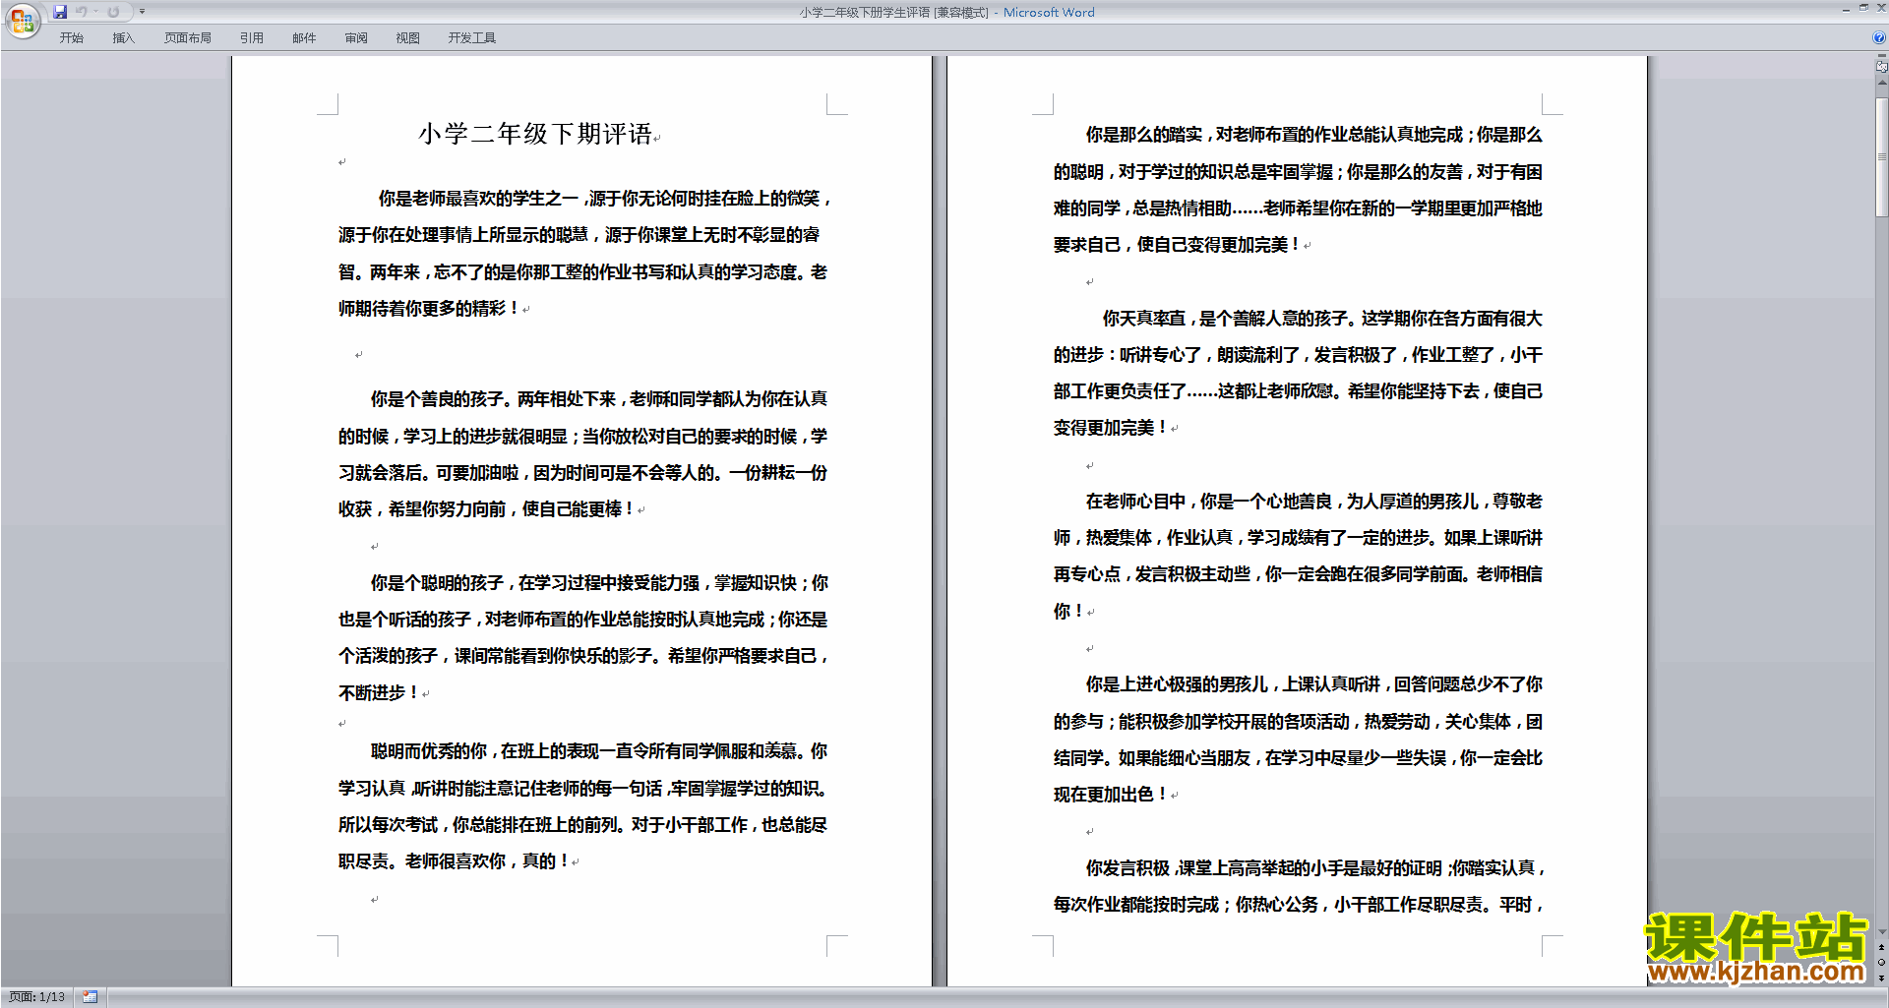Save the document from Quick Access Toolbar
Screen dimensions: 1889x1008
[x=60, y=12]
